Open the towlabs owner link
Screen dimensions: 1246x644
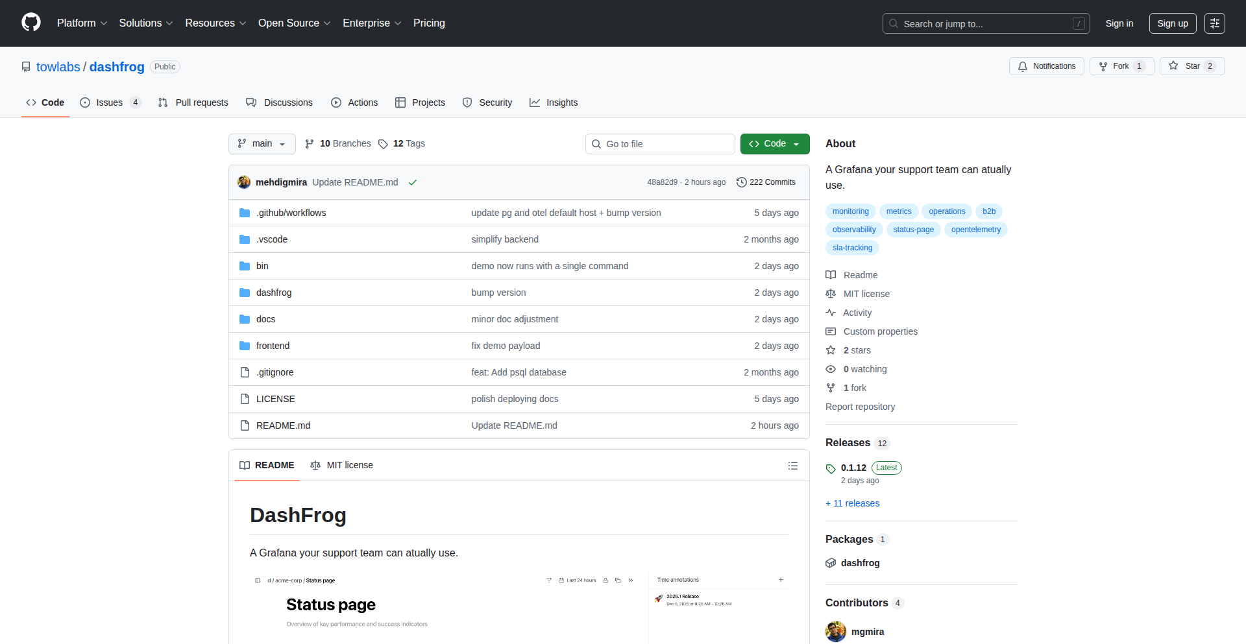point(58,67)
